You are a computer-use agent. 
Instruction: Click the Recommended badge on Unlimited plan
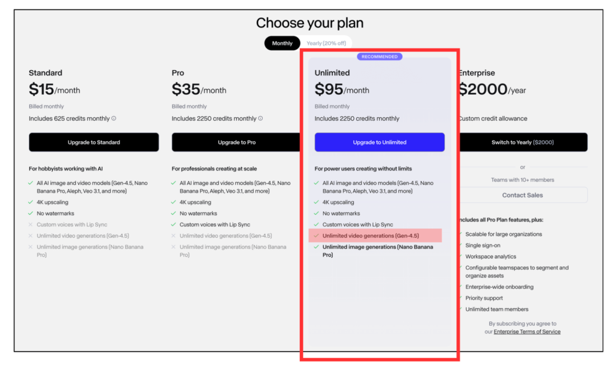click(380, 57)
